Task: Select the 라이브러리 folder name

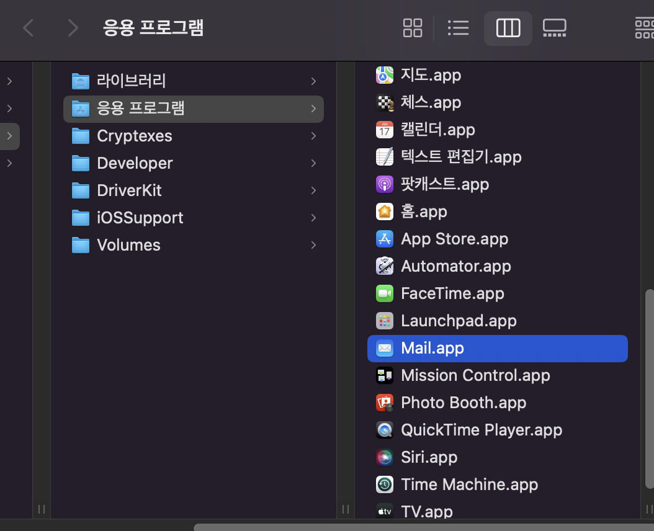Action: (132, 81)
